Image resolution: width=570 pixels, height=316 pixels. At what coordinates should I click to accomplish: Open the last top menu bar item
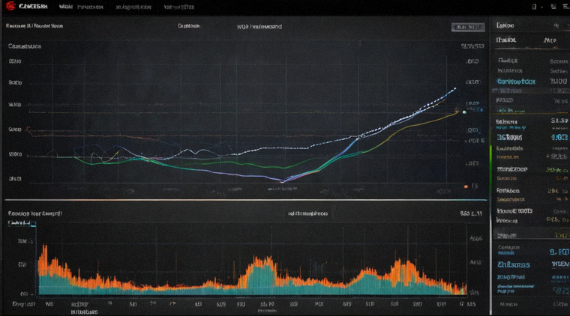tap(178, 7)
